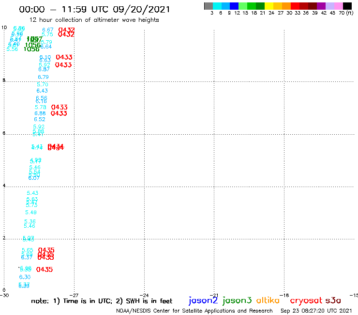
Task: Click the red time label 0433 beside 5.78
Action: coord(60,107)
